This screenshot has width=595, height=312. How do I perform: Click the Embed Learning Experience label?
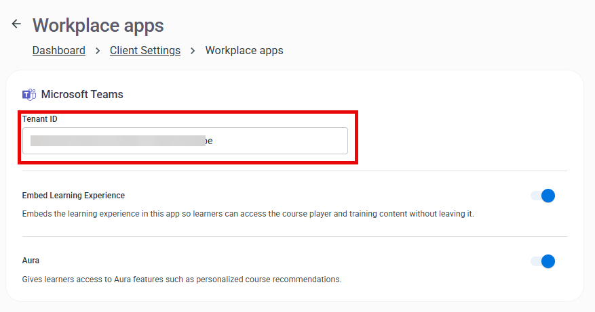pyautogui.click(x=73, y=196)
